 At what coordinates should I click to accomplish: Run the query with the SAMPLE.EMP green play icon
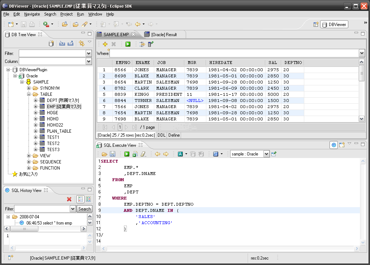click(x=128, y=44)
